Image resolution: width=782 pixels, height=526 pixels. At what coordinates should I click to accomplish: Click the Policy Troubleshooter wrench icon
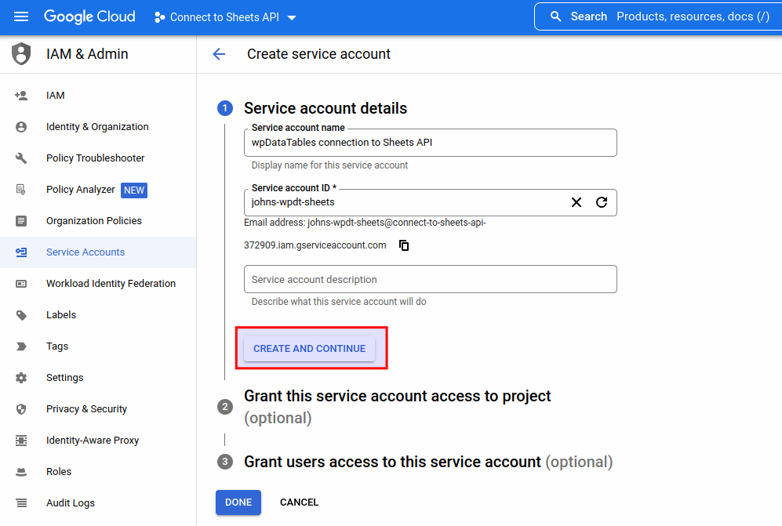(x=21, y=158)
